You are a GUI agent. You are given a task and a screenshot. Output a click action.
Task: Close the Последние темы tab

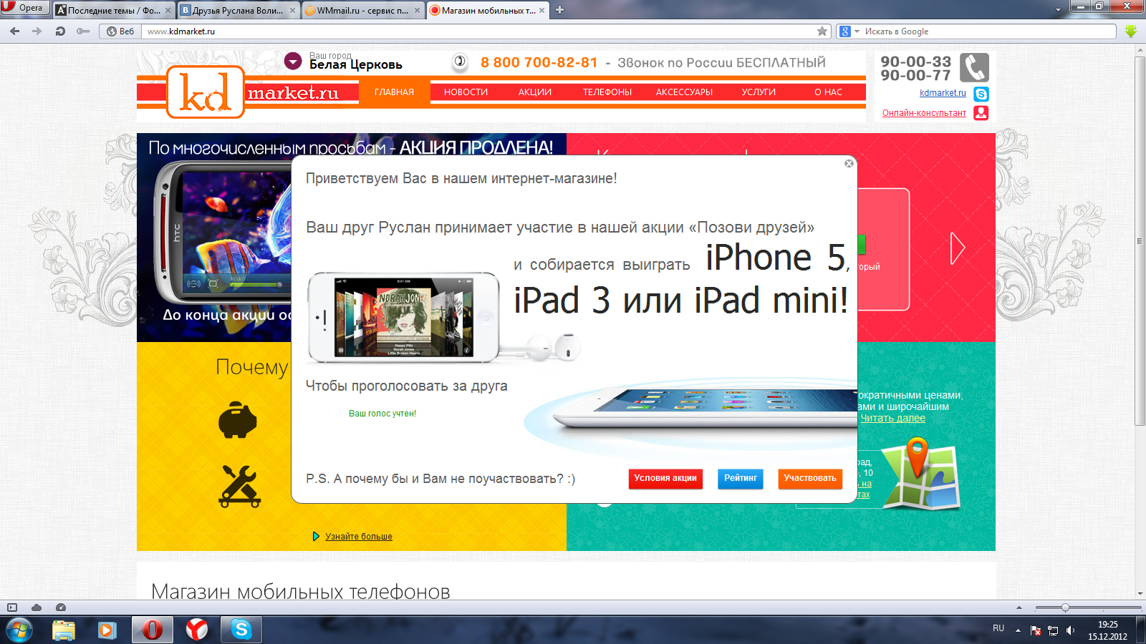pyautogui.click(x=168, y=11)
